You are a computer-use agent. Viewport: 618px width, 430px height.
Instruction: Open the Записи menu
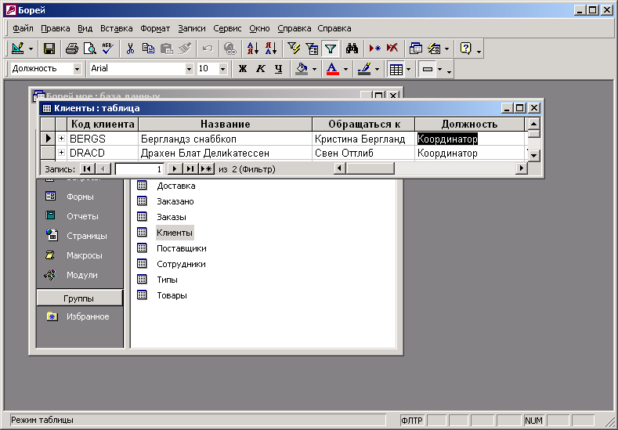(192, 28)
